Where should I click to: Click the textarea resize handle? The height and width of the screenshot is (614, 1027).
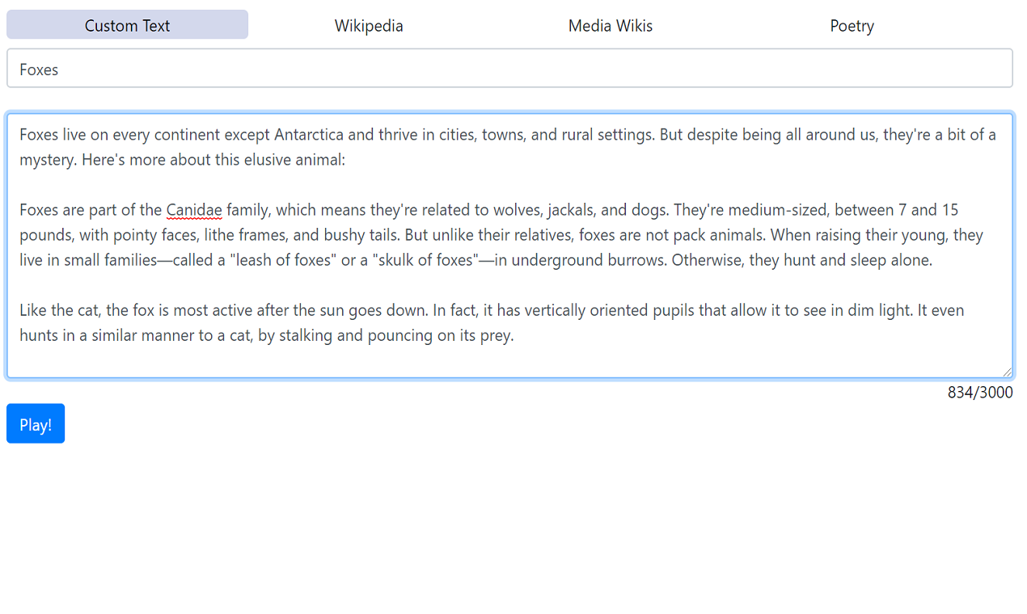1007,370
